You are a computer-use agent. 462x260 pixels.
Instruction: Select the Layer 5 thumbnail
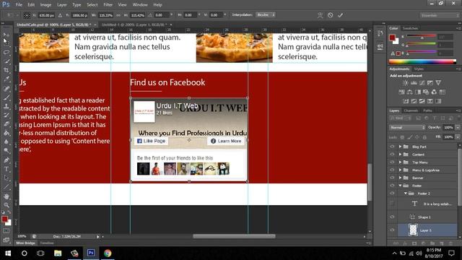pos(413,230)
